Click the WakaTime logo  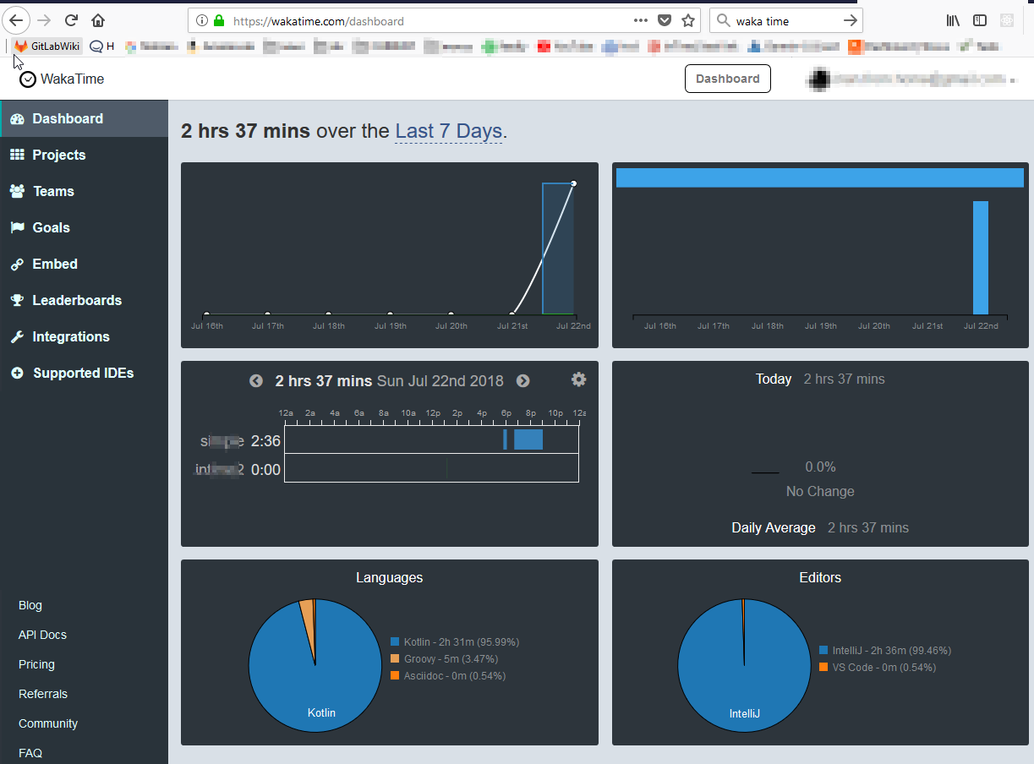click(x=62, y=79)
